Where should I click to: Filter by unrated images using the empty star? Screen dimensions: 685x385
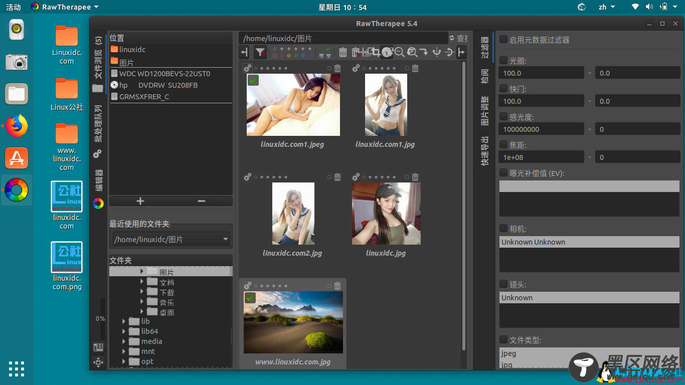tap(275, 49)
